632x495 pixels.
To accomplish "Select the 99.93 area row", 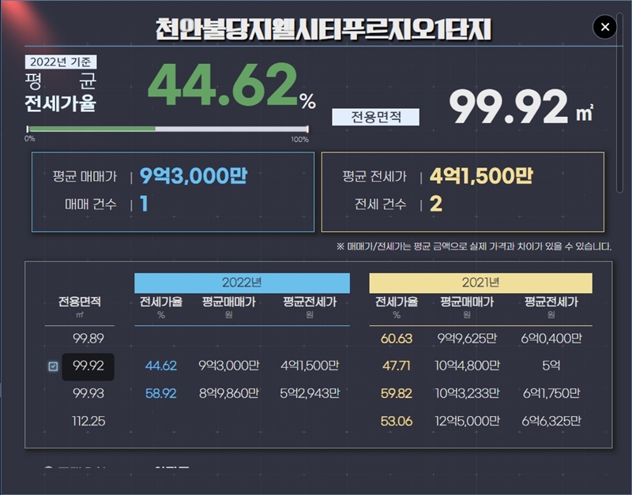I will pos(89,392).
